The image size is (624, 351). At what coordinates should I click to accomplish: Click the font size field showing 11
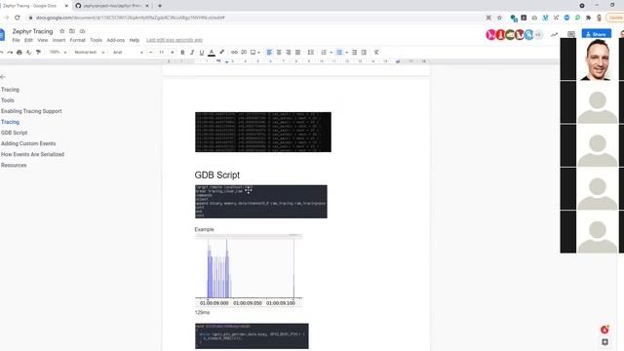coord(161,52)
